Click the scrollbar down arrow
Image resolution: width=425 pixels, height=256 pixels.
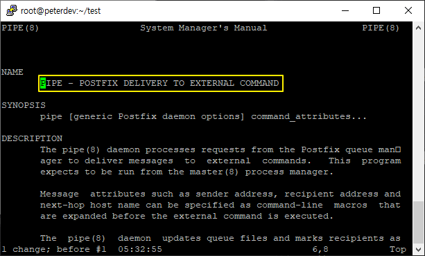pyautogui.click(x=418, y=249)
